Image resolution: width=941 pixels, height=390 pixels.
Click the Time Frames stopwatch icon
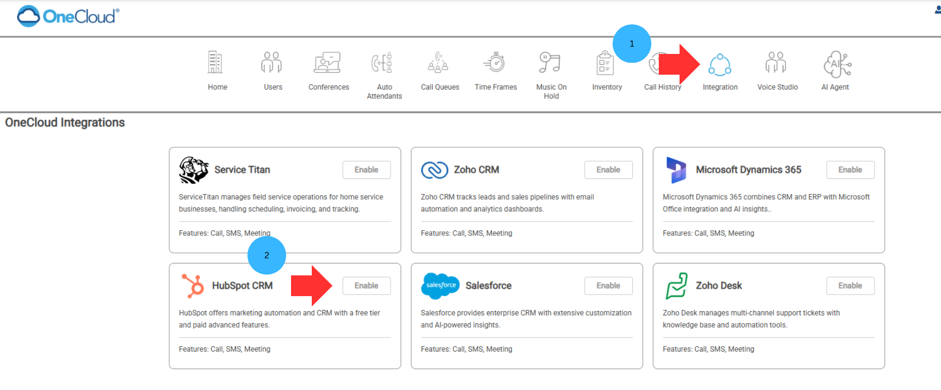click(x=495, y=63)
